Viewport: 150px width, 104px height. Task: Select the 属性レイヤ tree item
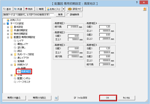[x=23, y=44]
